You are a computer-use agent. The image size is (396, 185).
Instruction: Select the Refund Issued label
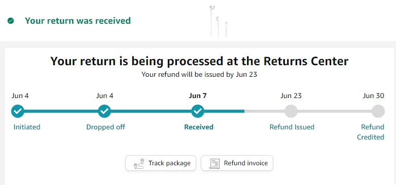tap(292, 127)
